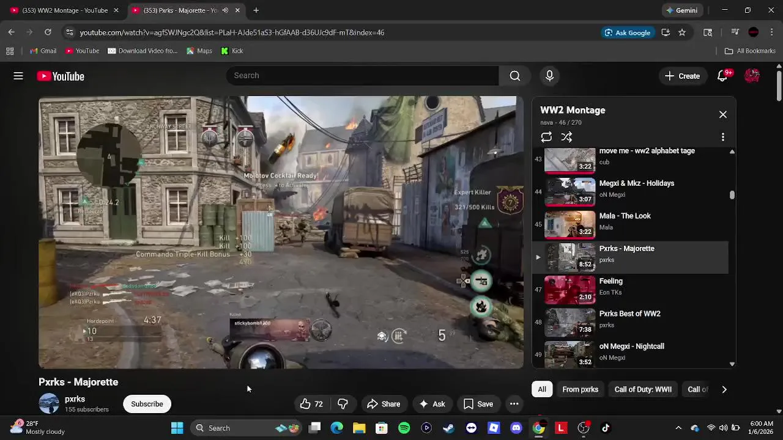Click the playlist panel scroll-up arrow
This screenshot has width=783, height=440.
[732, 152]
